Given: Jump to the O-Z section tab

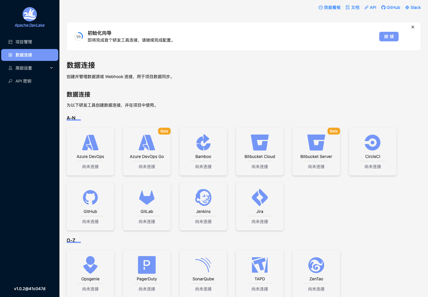Looking at the screenshot, I should (74, 240).
